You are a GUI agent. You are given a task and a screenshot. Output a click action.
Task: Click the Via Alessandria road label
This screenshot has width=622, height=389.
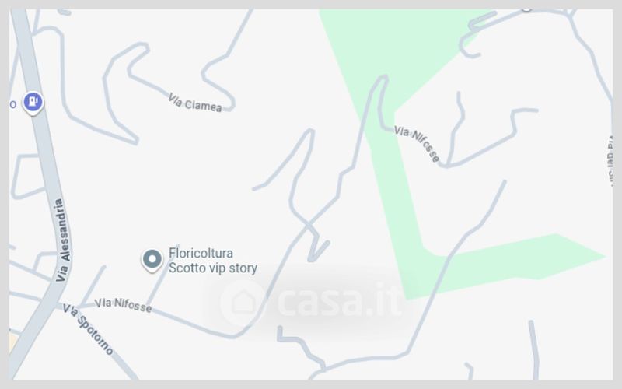click(x=63, y=240)
